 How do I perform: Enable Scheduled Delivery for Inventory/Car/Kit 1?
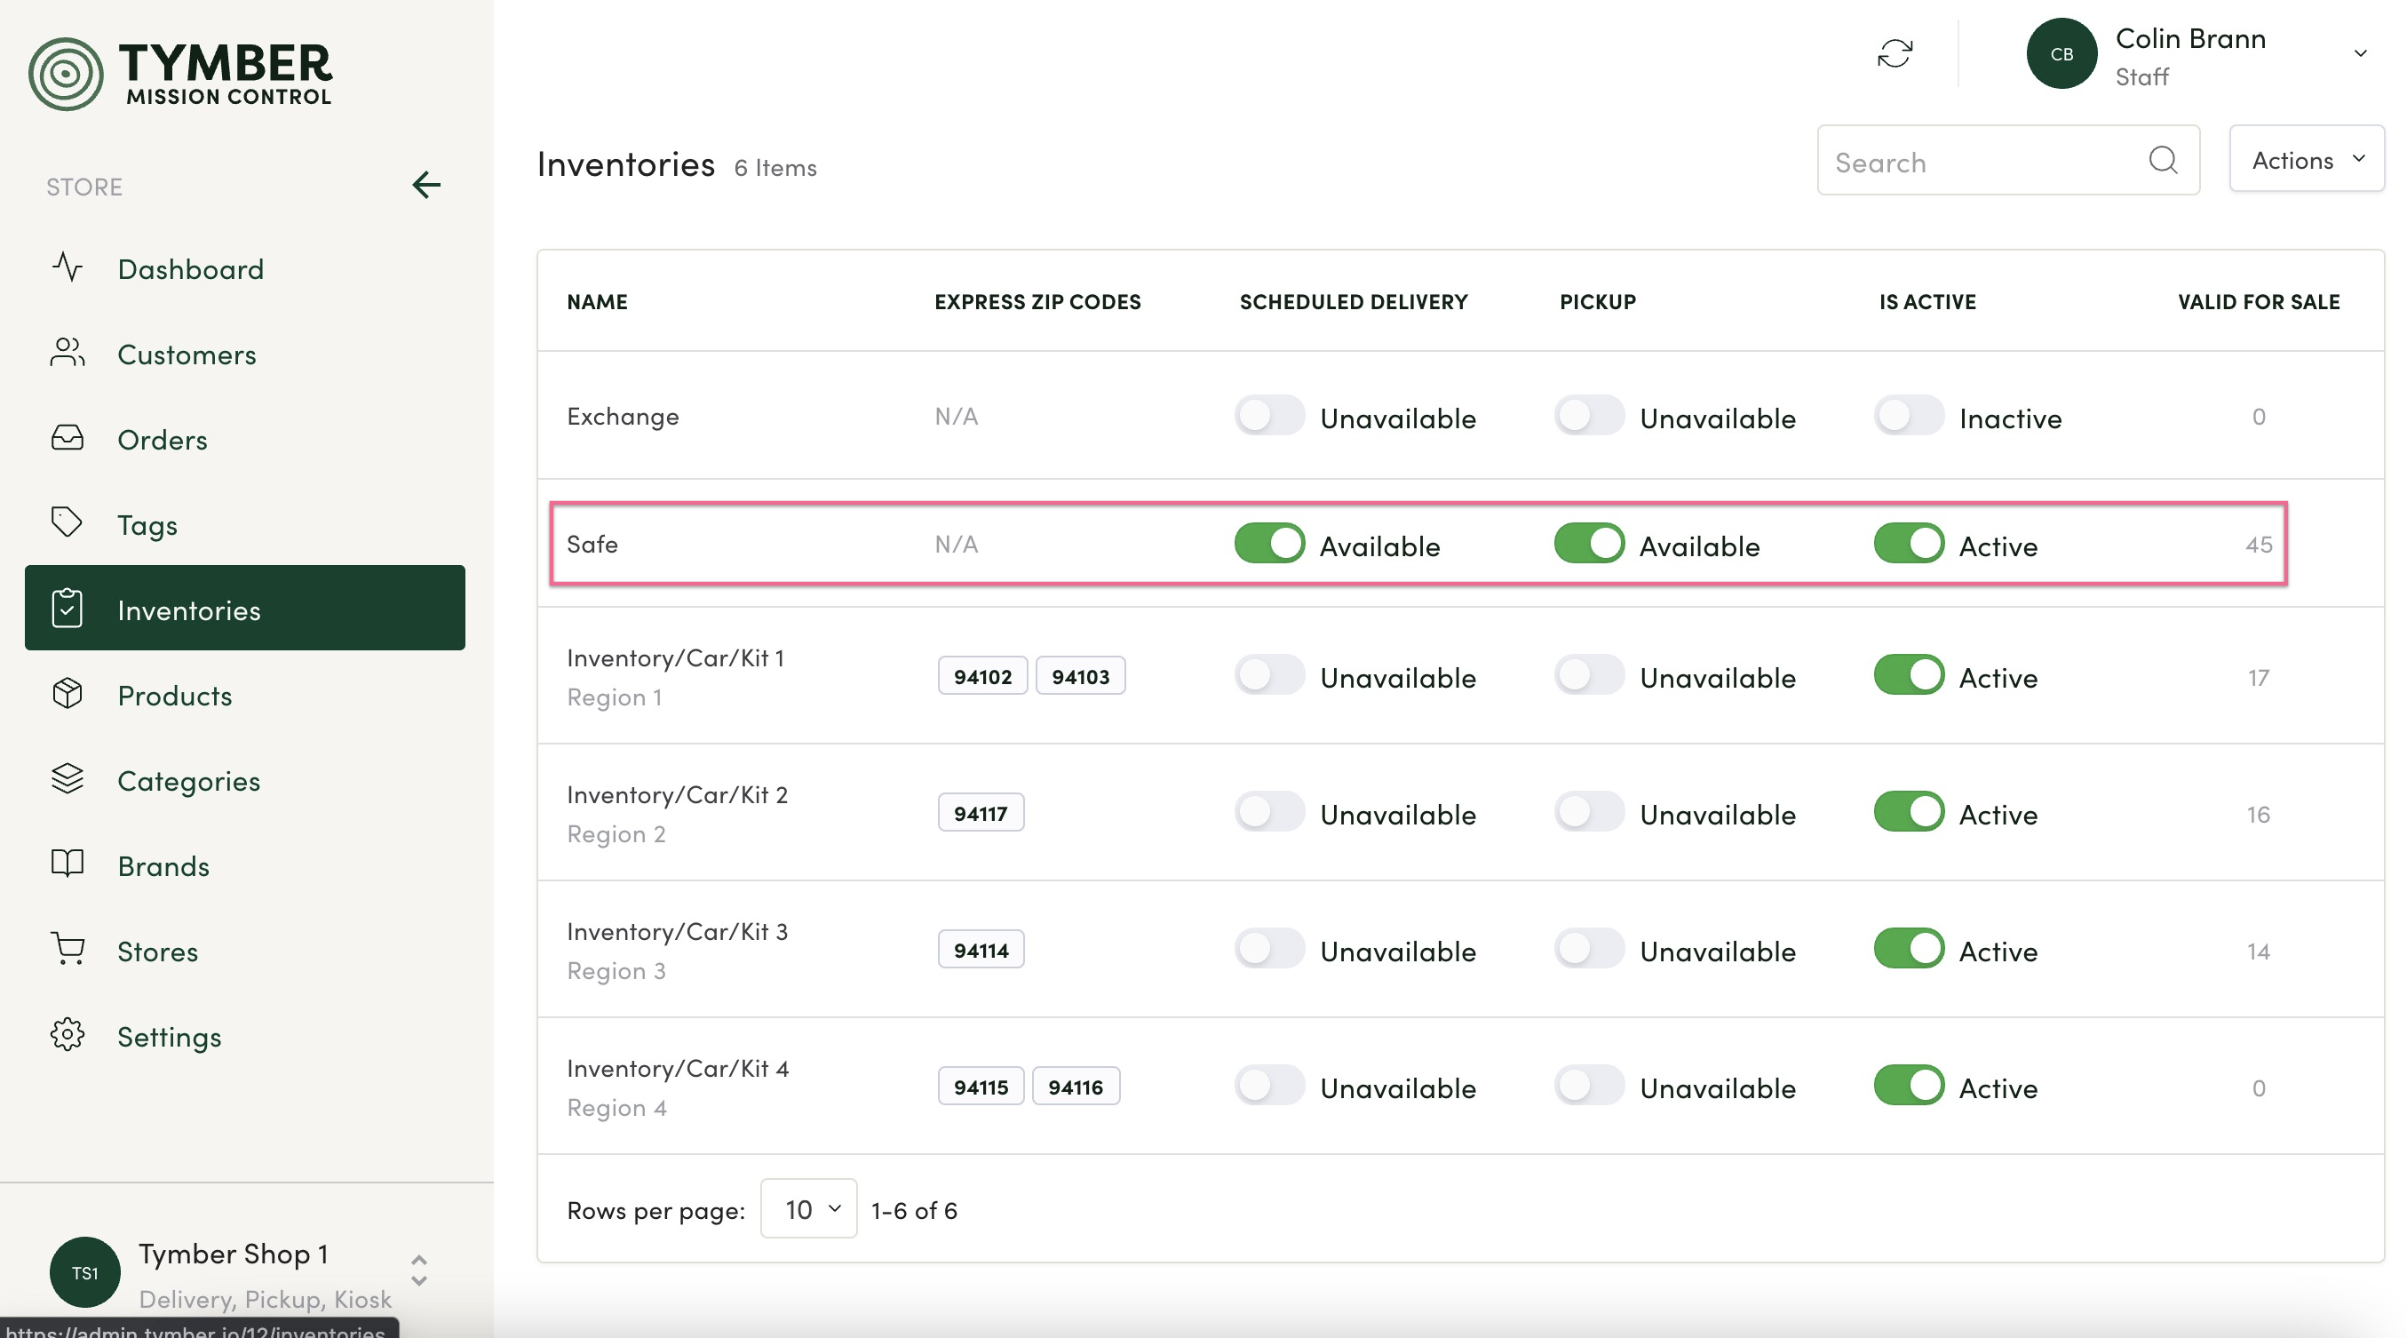[1268, 675]
